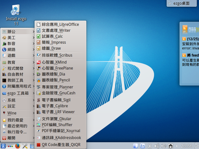Screen dimensions: 199x149
Task: Open the ezgo 工具箱 toolbox item
Action: click(x=18, y=93)
